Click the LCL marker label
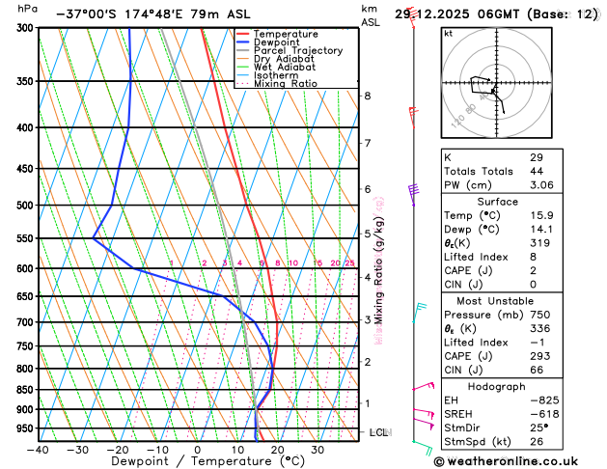 [x=379, y=432]
